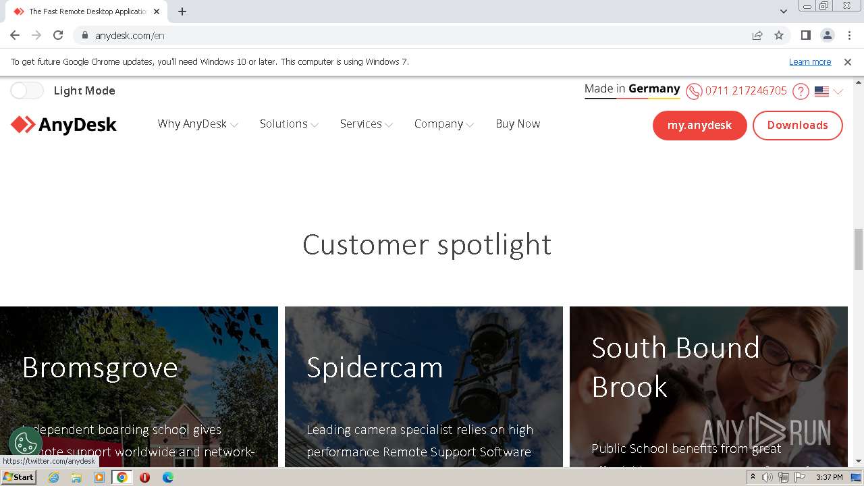Expand the Solutions menu
Viewport: 864px width, 486px height.
pos(289,124)
